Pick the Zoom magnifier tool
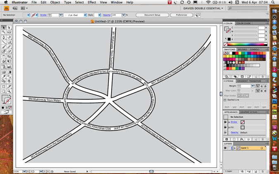The height and width of the screenshot is (174, 279). tap(9, 92)
